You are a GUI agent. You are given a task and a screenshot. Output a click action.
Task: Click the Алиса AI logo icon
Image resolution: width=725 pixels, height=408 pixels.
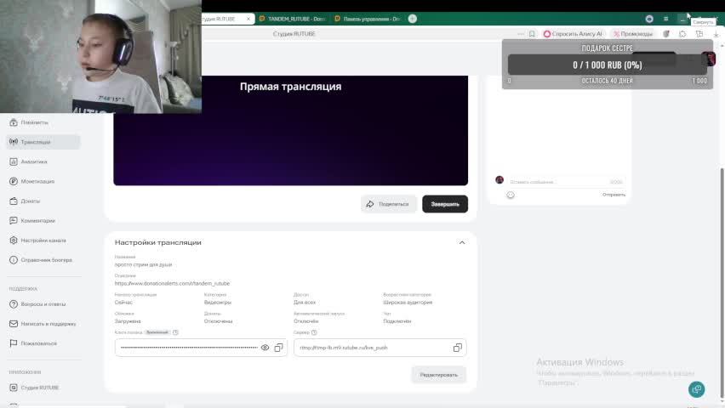pyautogui.click(x=547, y=34)
